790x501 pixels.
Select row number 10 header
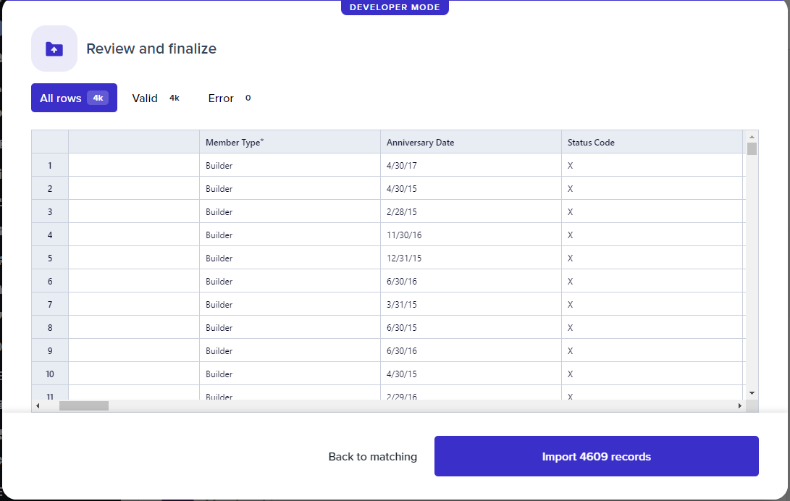[x=50, y=374]
